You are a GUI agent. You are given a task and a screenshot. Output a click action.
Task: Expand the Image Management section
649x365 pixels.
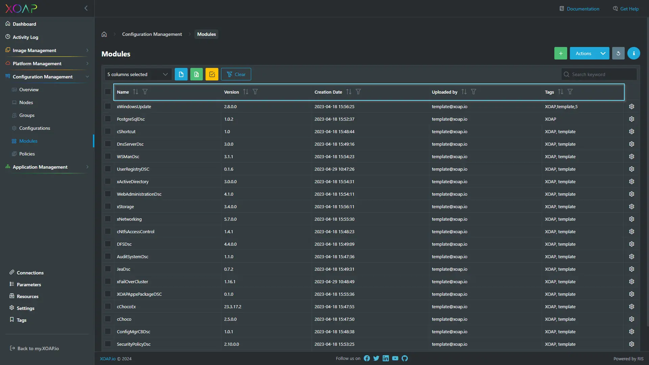[x=35, y=50]
